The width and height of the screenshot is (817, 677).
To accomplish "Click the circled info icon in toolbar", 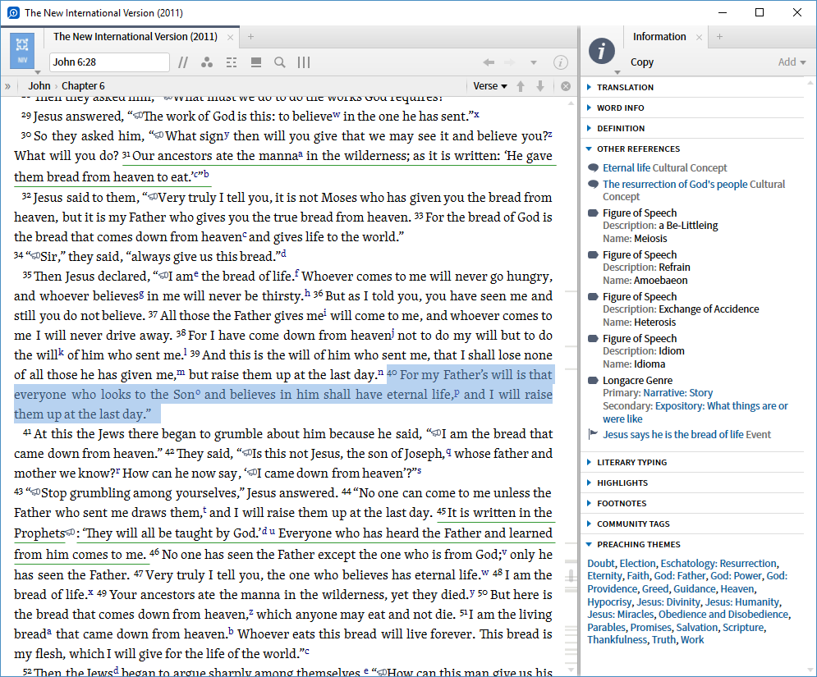I will click(x=561, y=62).
